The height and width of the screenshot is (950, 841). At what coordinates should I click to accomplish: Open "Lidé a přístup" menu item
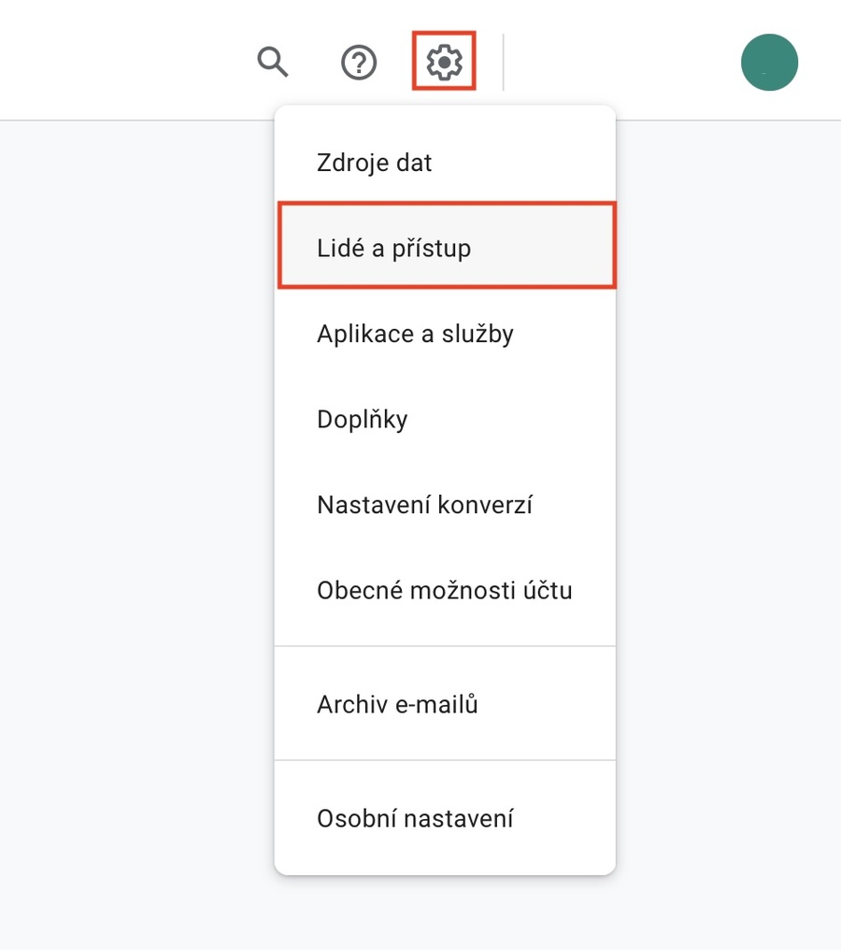[393, 249]
